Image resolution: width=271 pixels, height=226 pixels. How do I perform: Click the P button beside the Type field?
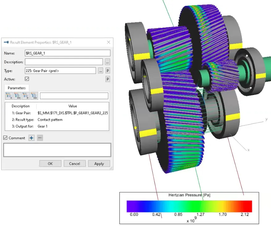(x=108, y=71)
